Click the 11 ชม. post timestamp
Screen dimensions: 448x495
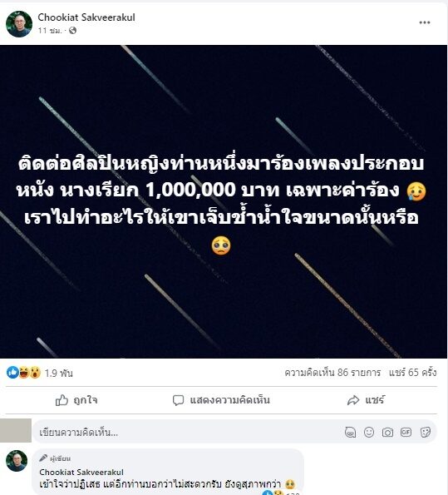pyautogui.click(x=50, y=31)
